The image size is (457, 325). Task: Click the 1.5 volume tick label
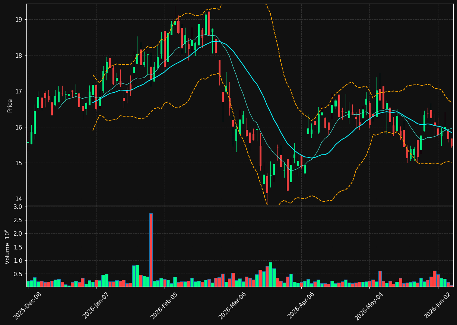pos(18,247)
